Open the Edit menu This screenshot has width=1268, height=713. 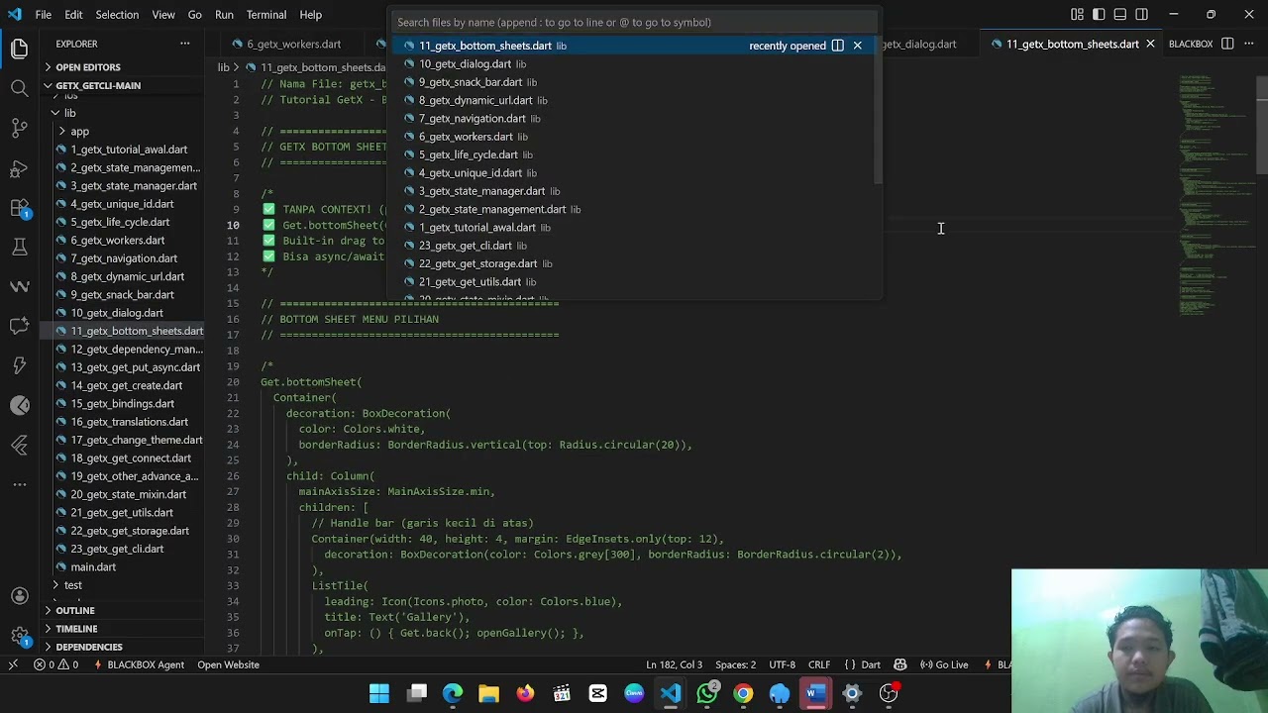click(73, 15)
